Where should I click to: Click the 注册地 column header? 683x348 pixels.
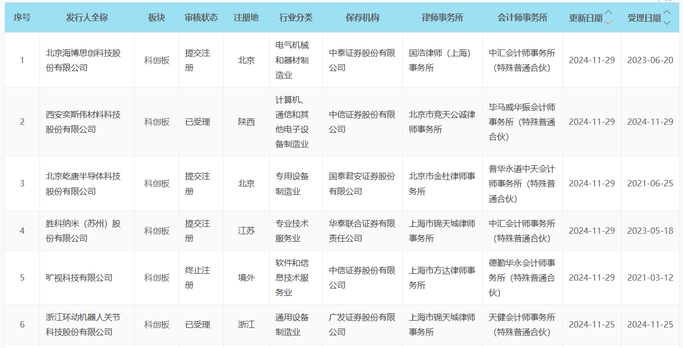click(x=246, y=17)
